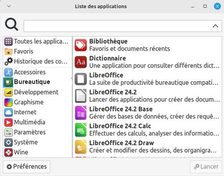Click the Multimédia play icon

(9, 122)
